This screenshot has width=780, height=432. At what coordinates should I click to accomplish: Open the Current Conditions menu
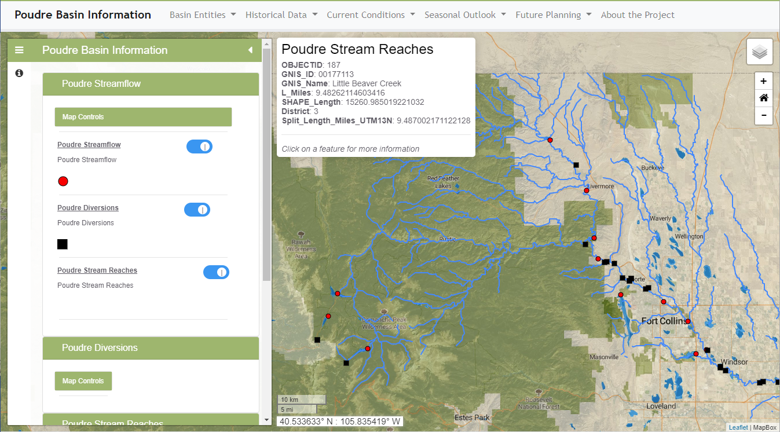click(371, 15)
